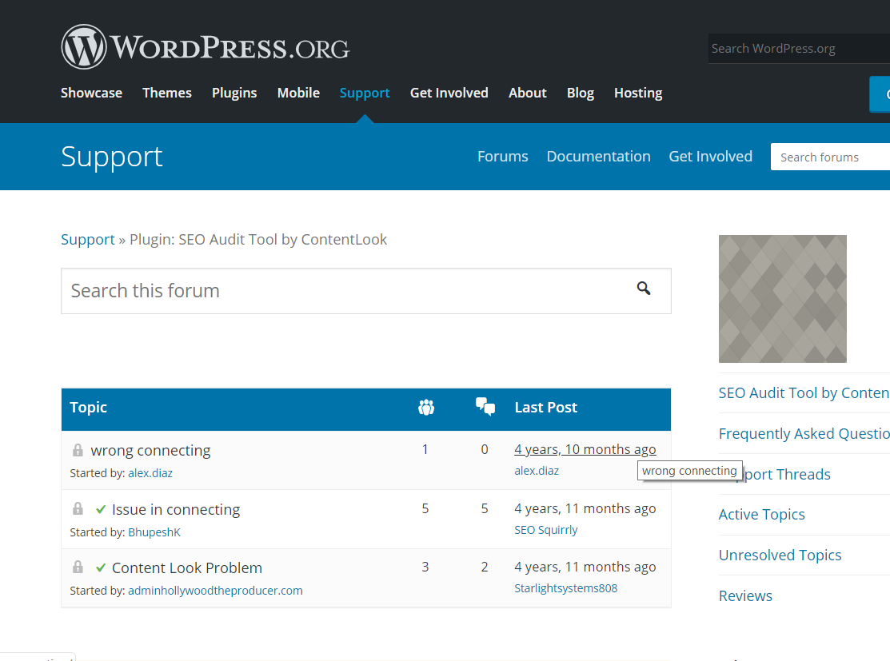This screenshot has height=661, width=890.
Task: Open adminhollywoodtheproducer.com profile link
Action: pos(216,591)
